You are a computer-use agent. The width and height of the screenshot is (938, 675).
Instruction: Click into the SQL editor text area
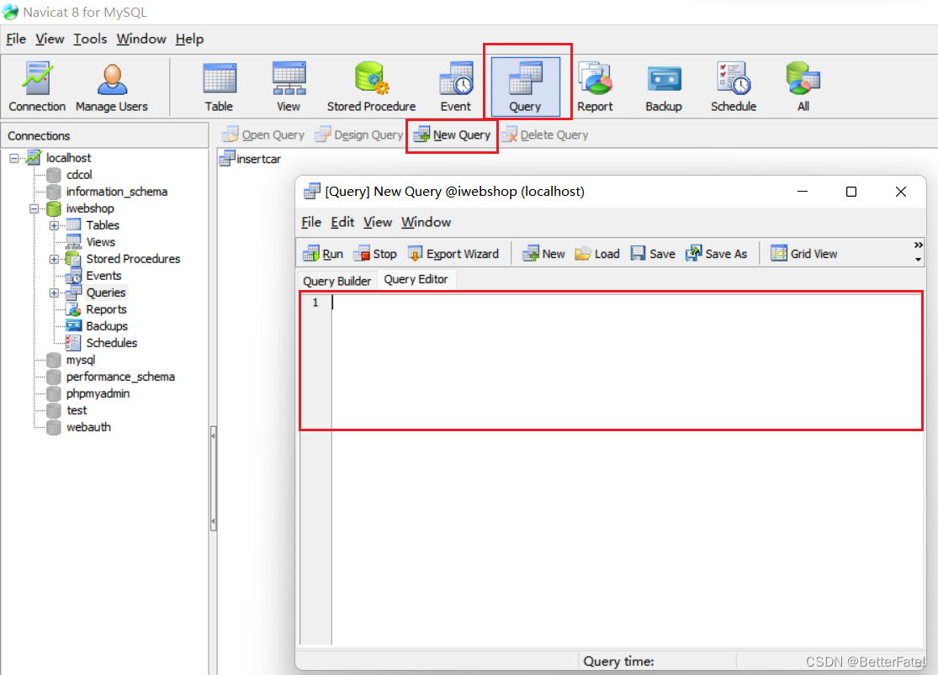point(627,469)
